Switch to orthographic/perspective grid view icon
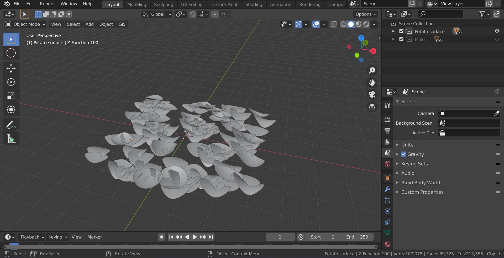Viewport: 504px width, 258px height. pyautogui.click(x=372, y=107)
